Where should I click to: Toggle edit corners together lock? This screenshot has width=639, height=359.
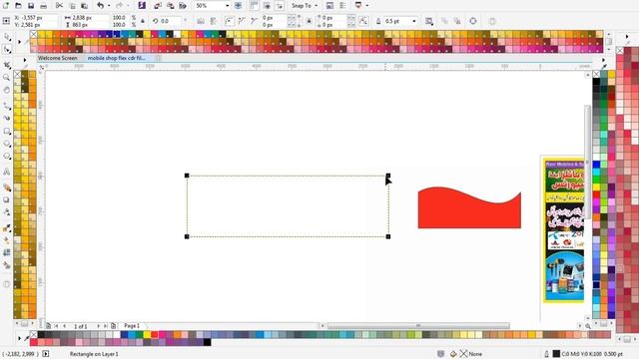coord(309,21)
